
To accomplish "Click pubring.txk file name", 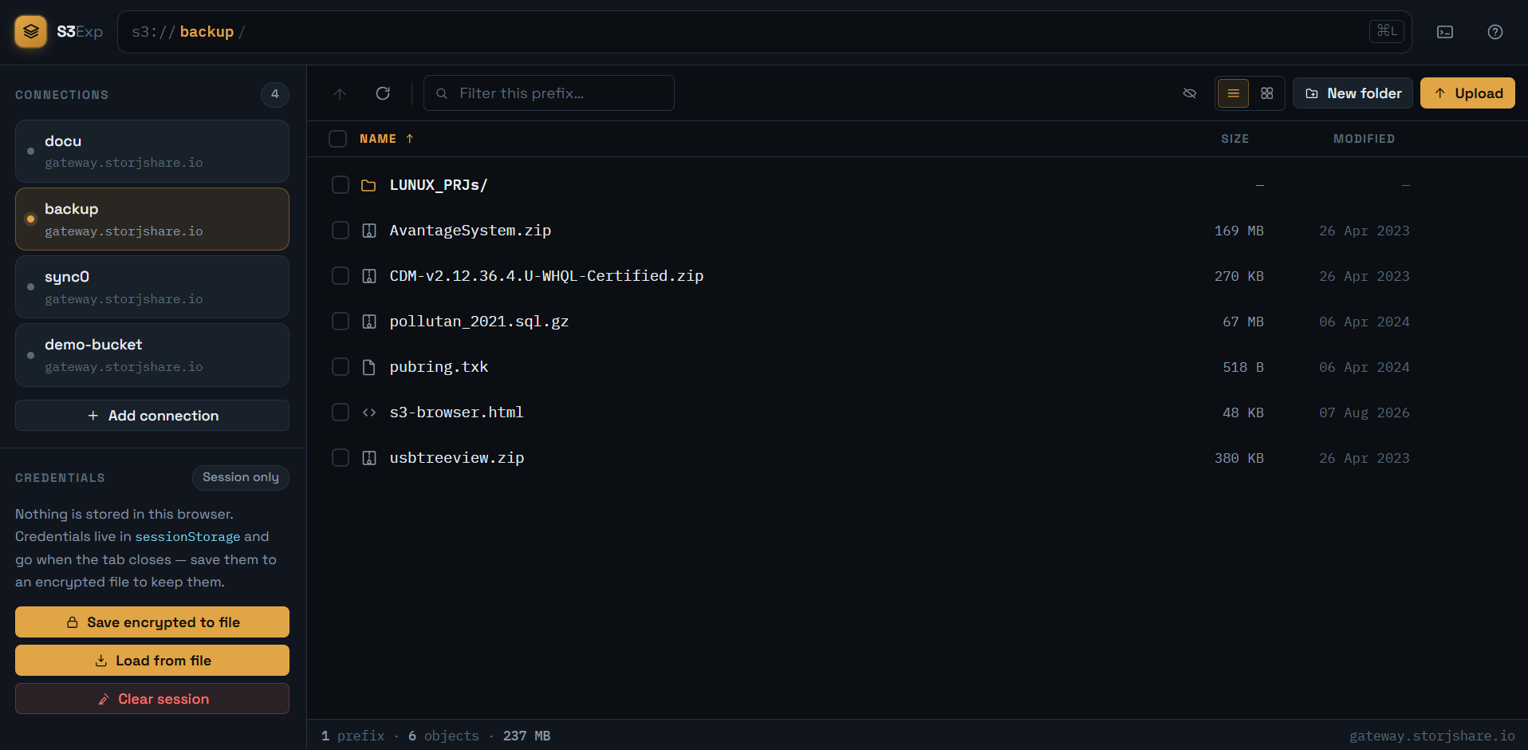I will coord(439,367).
